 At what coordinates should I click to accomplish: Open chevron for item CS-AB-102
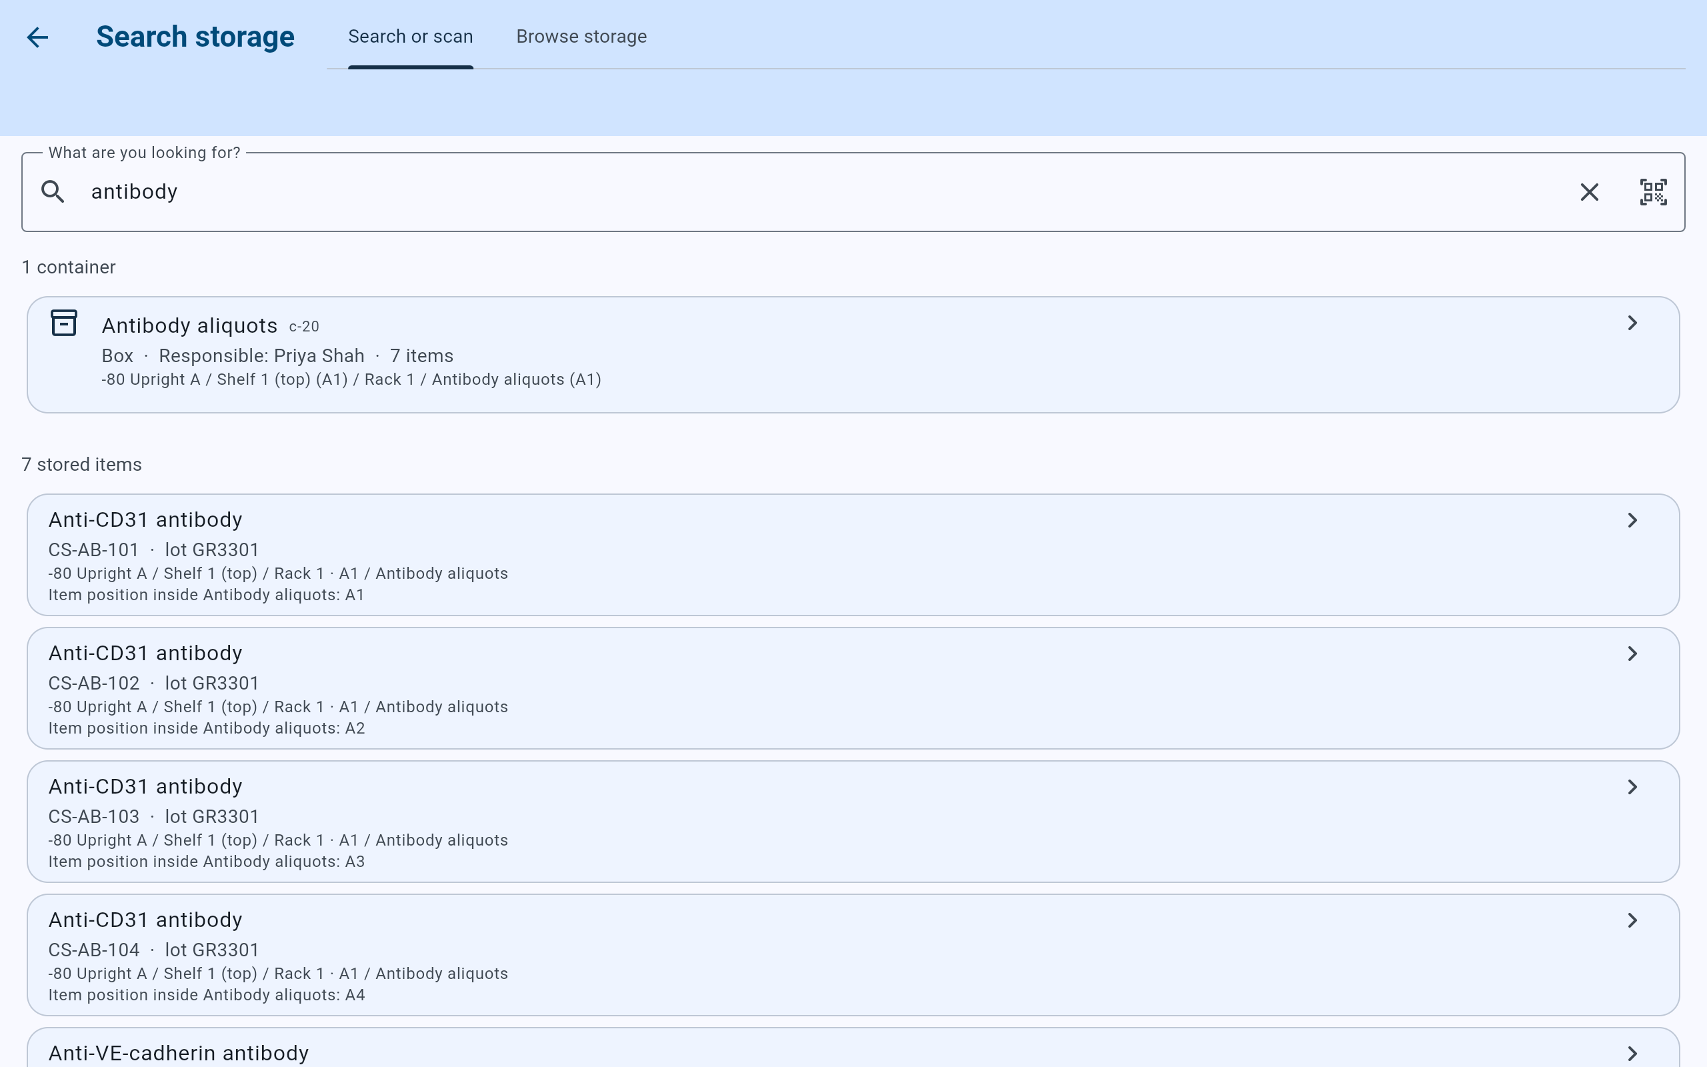(1632, 654)
